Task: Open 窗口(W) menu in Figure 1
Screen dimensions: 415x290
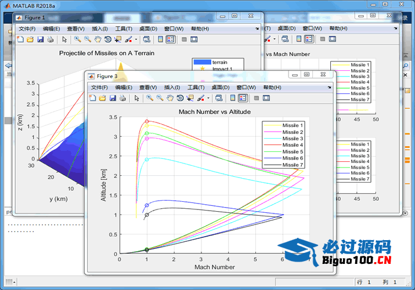Action: 174,28
